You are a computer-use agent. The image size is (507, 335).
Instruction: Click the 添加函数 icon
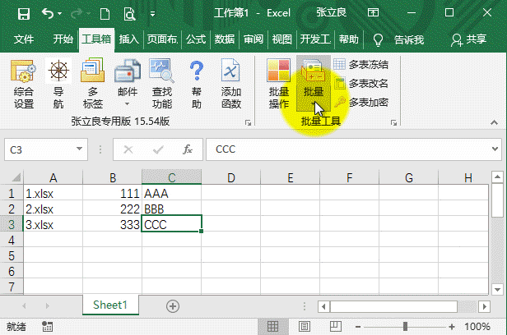(231, 85)
